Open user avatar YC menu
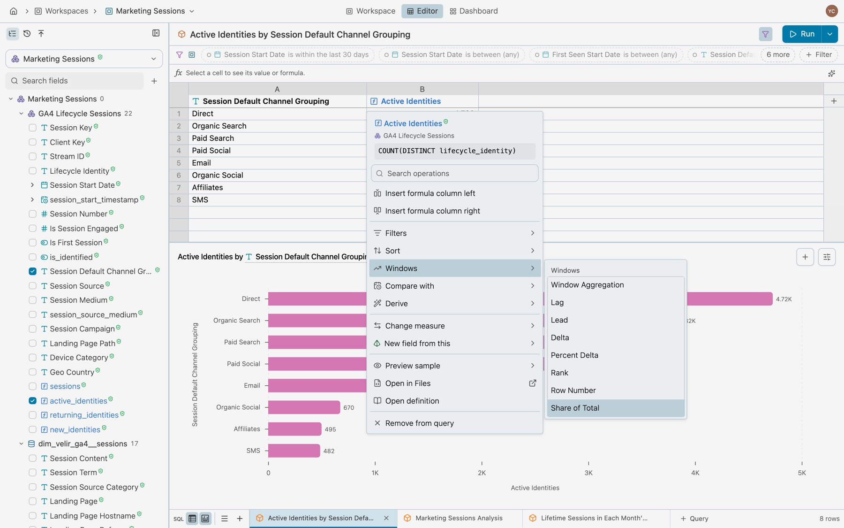The image size is (844, 528). tap(832, 11)
